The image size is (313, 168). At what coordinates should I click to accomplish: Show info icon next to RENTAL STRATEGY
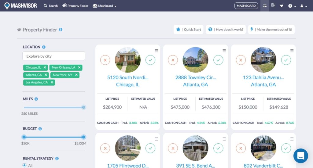click(57, 159)
